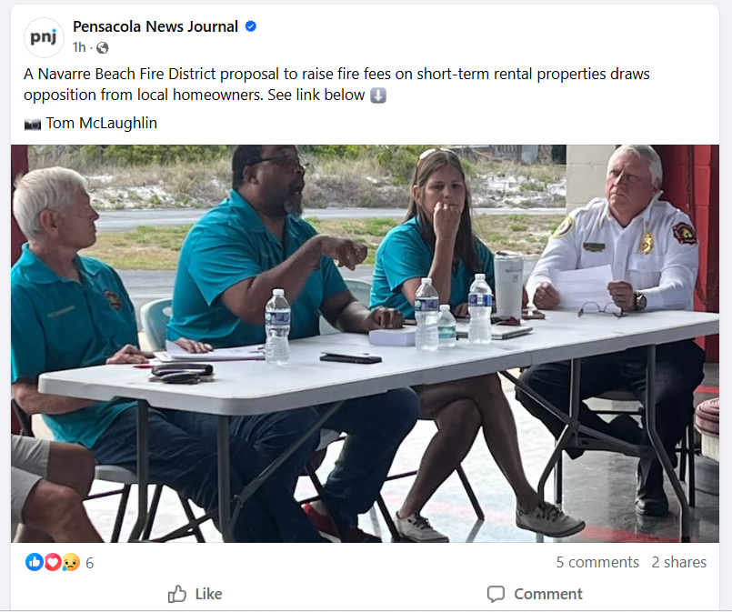View the 2 shares list
This screenshot has width=732, height=612.
(x=678, y=562)
